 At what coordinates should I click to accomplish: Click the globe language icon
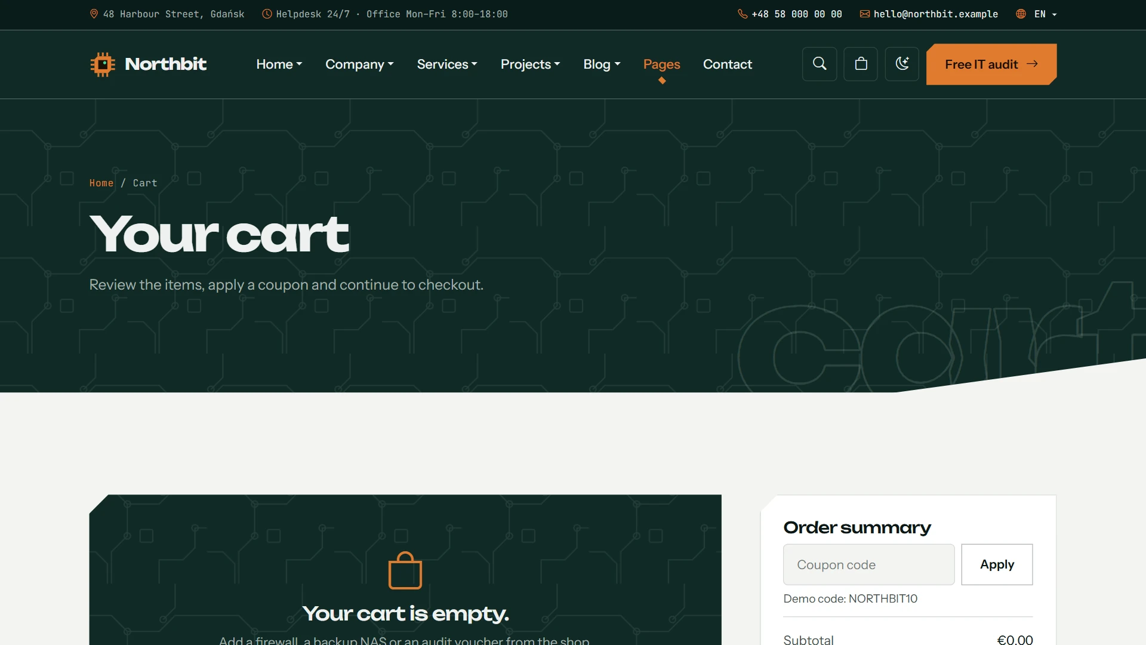[x=1021, y=14]
